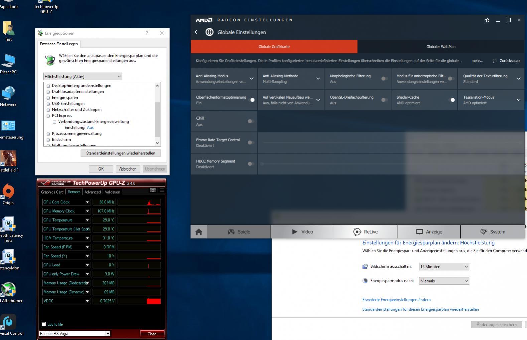Open Radeon RX Vega GPU selector
This screenshot has width=527, height=340.
point(75,334)
